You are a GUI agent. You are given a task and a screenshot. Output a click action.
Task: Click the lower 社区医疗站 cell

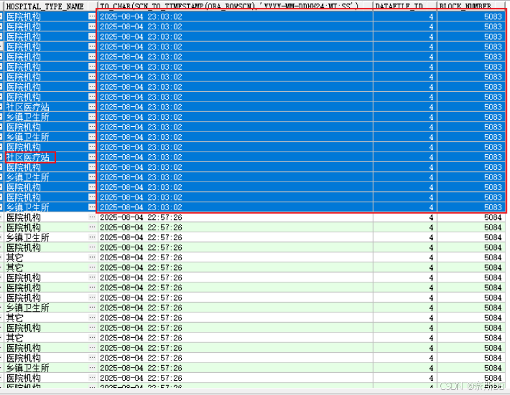pyautogui.click(x=46, y=157)
